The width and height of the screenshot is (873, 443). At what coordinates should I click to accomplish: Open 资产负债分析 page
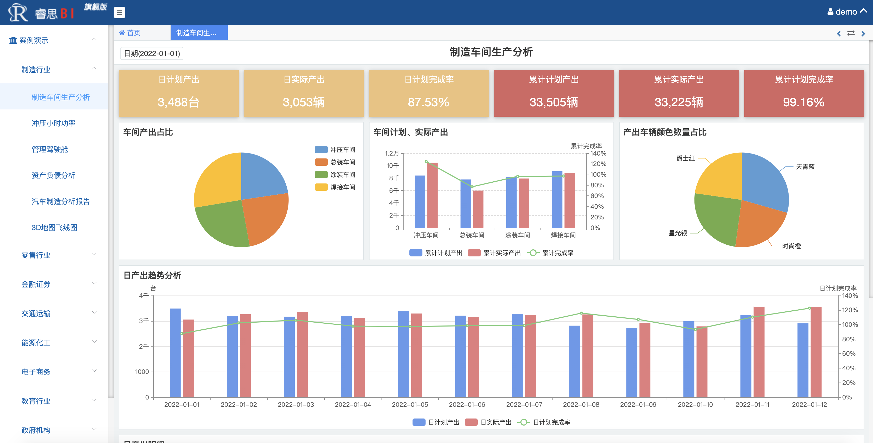click(x=54, y=176)
